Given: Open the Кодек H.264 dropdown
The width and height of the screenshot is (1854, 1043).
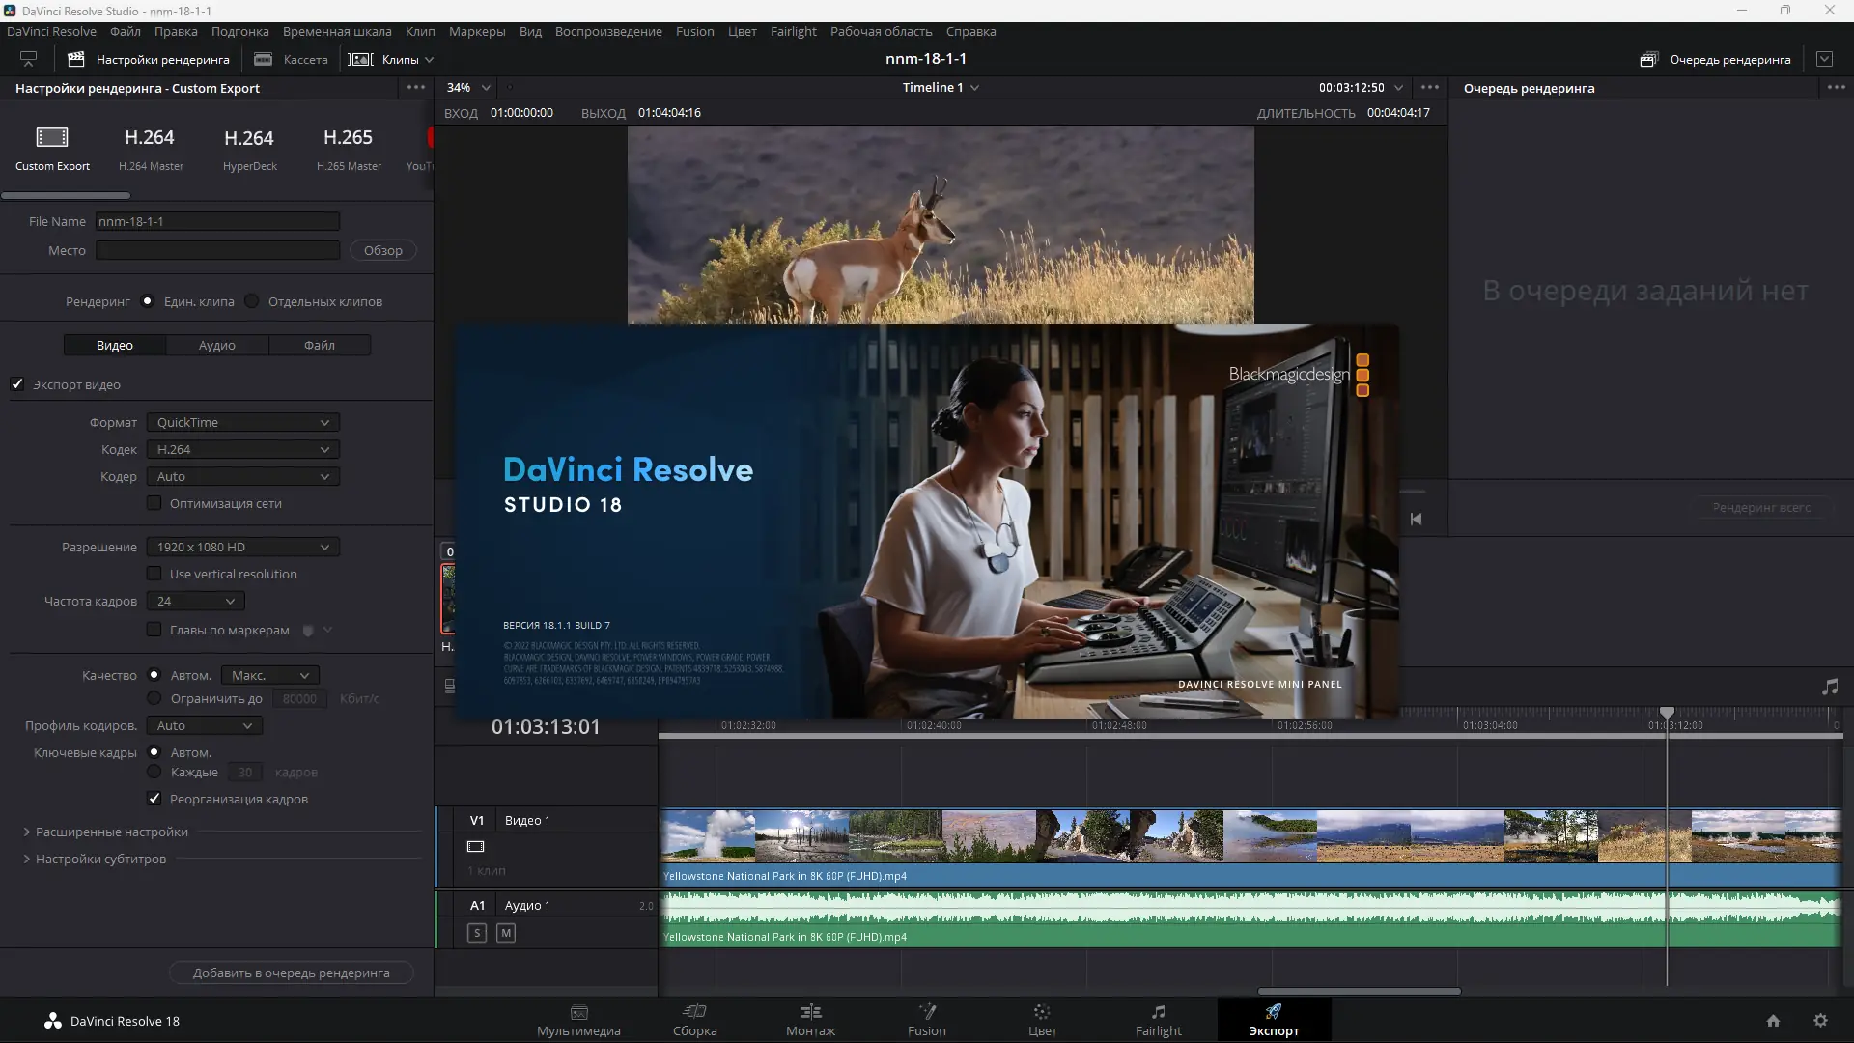Looking at the screenshot, I should 242,449.
